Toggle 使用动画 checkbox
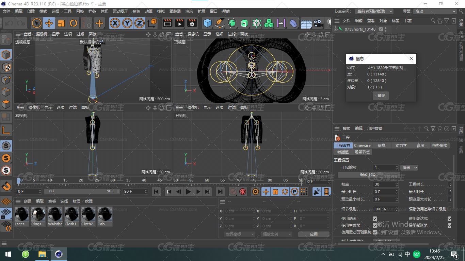This screenshot has width=465, height=261. pos(375,219)
